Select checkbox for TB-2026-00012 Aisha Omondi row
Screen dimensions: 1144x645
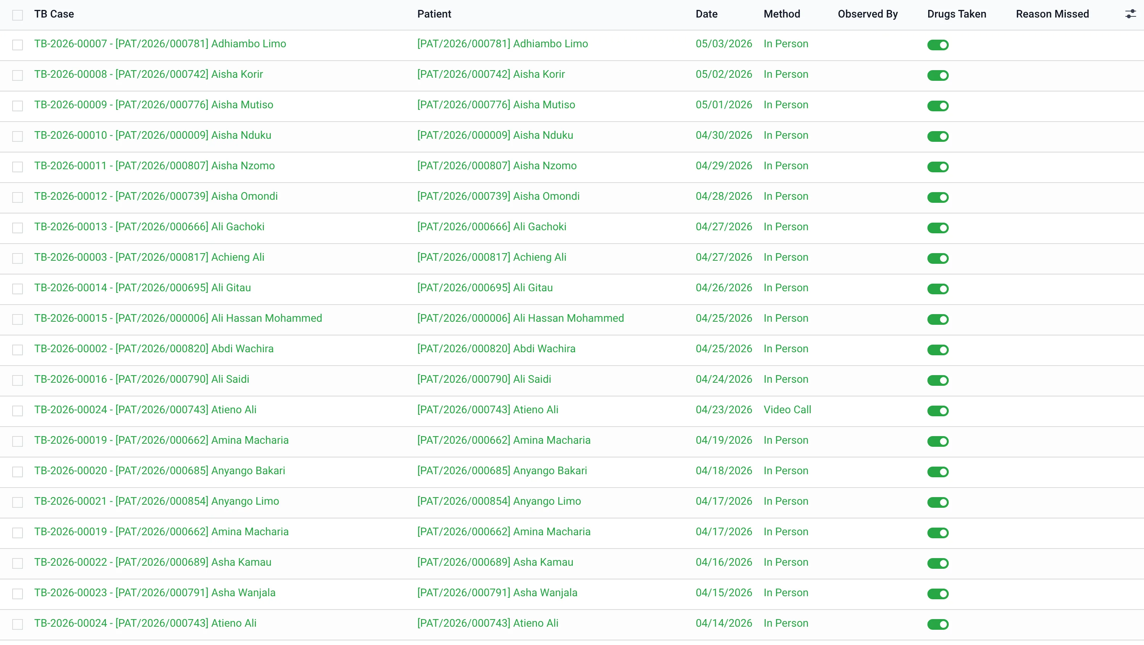(x=17, y=197)
